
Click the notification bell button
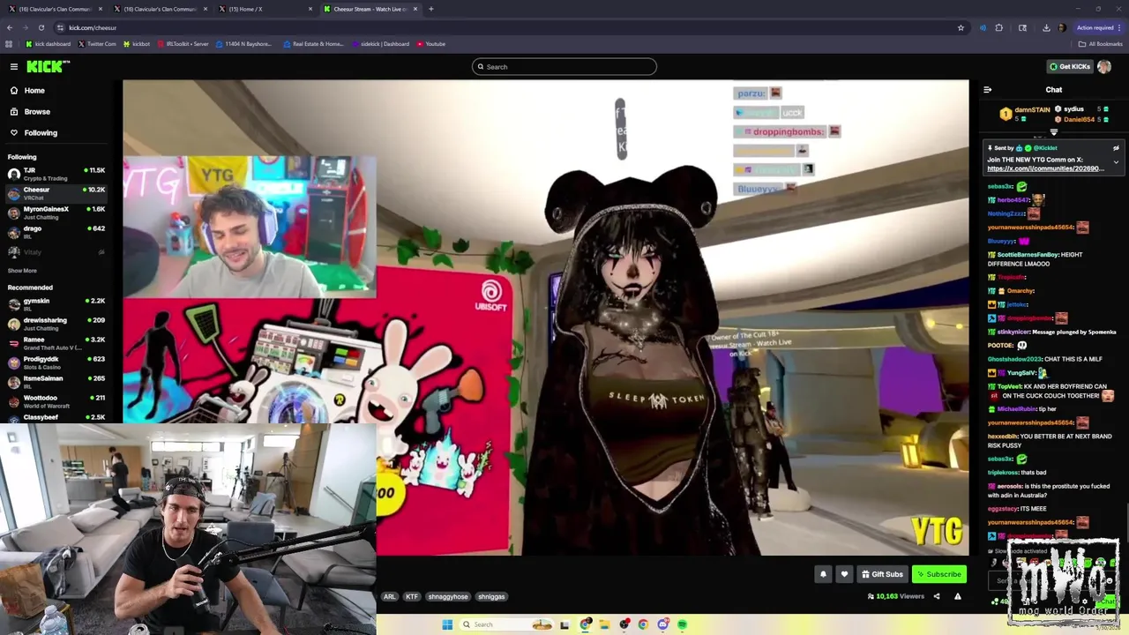pyautogui.click(x=823, y=574)
